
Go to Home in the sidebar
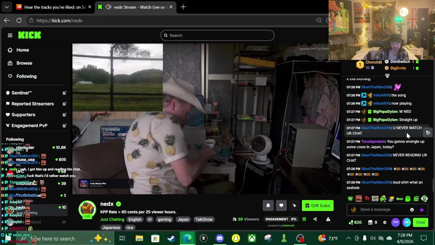pyautogui.click(x=19, y=50)
